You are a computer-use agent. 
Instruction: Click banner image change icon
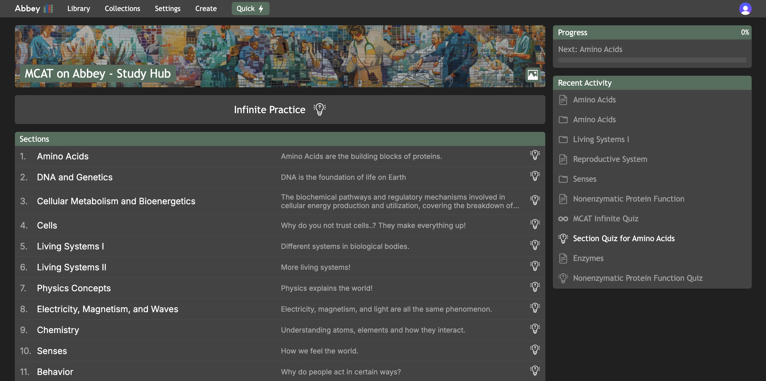point(532,75)
